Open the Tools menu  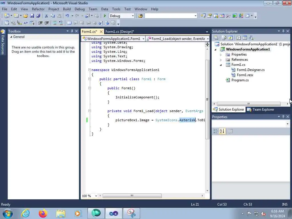pyautogui.click(x=116, y=9)
